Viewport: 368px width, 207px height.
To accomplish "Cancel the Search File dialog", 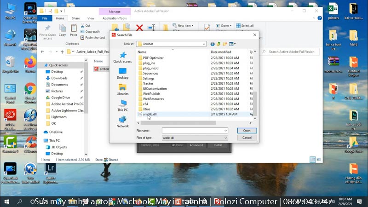I will click(x=247, y=138).
